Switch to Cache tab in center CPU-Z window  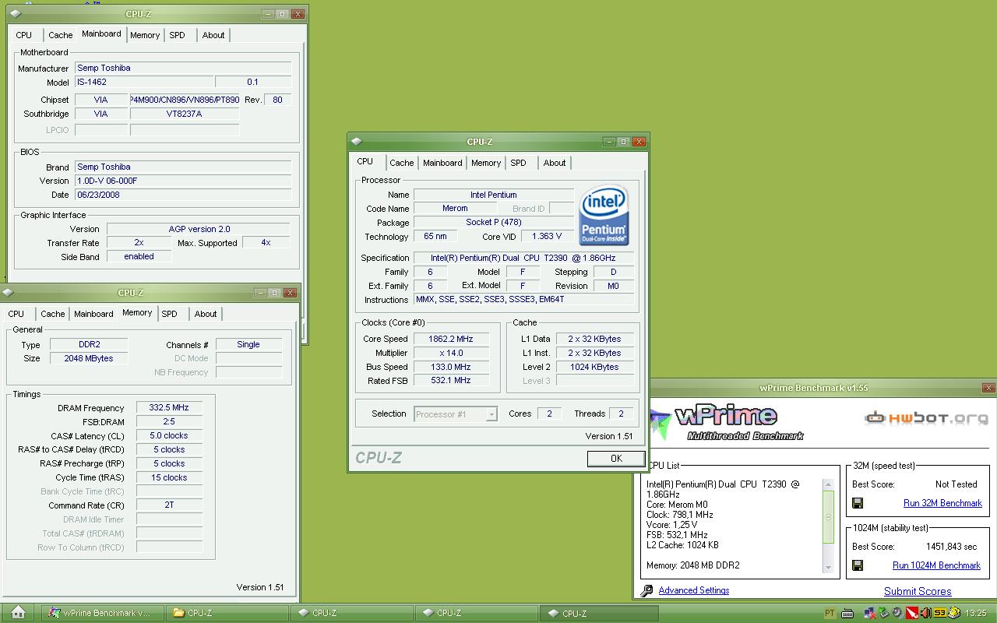tap(402, 163)
